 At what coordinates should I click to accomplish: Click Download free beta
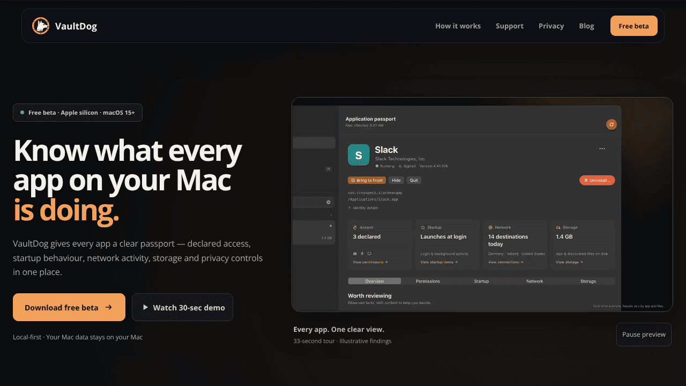click(69, 307)
